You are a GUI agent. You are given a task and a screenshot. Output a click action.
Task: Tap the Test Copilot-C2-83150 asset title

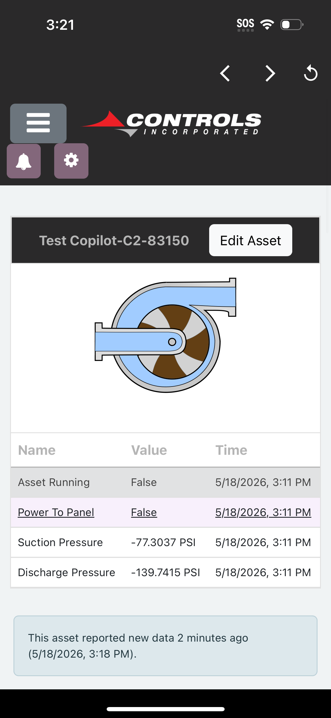(x=114, y=240)
